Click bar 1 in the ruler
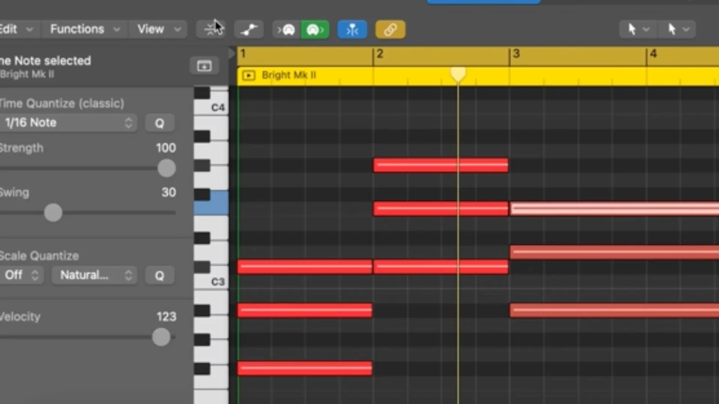The image size is (719, 404). (x=243, y=54)
